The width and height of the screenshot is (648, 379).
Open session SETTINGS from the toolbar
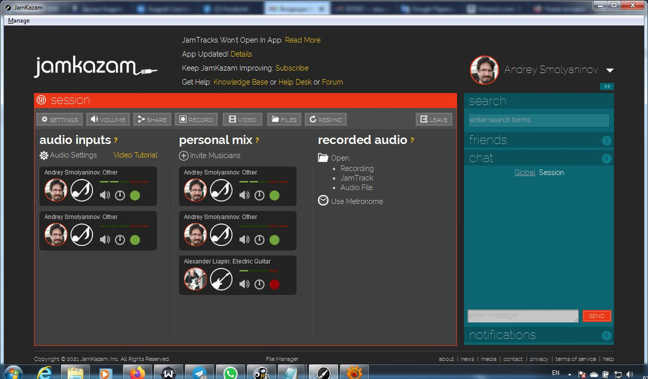[59, 119]
